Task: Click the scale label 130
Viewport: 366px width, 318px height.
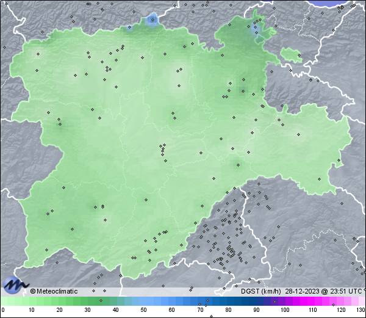Action: (361, 310)
